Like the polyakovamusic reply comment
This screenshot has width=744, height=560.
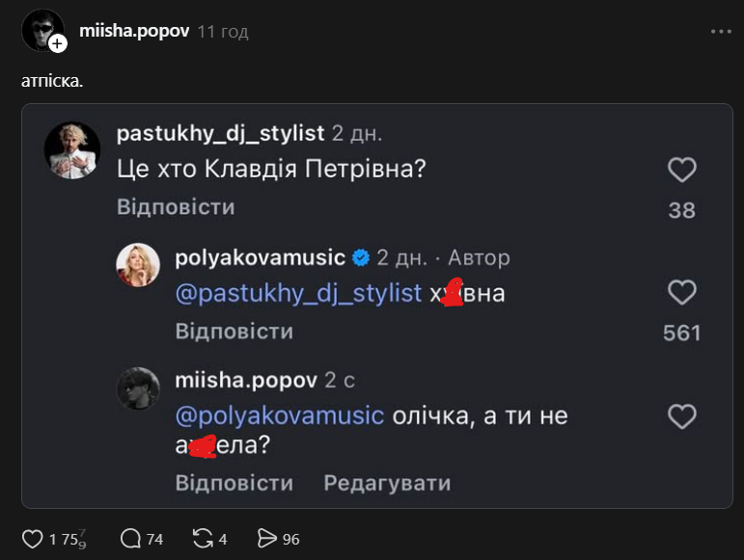(682, 293)
